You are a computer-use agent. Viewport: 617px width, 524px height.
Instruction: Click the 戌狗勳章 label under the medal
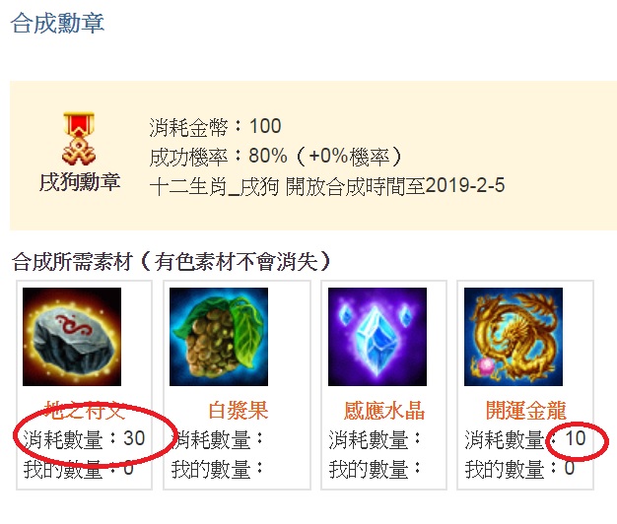pos(80,182)
